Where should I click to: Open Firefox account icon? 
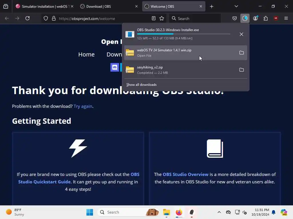pyautogui.click(x=256, y=19)
